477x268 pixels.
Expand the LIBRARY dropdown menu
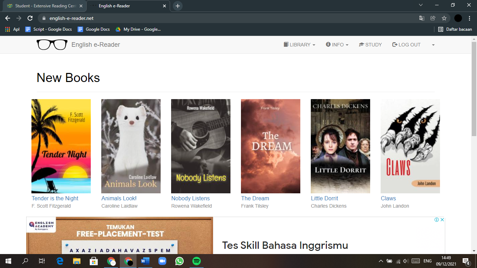[300, 45]
